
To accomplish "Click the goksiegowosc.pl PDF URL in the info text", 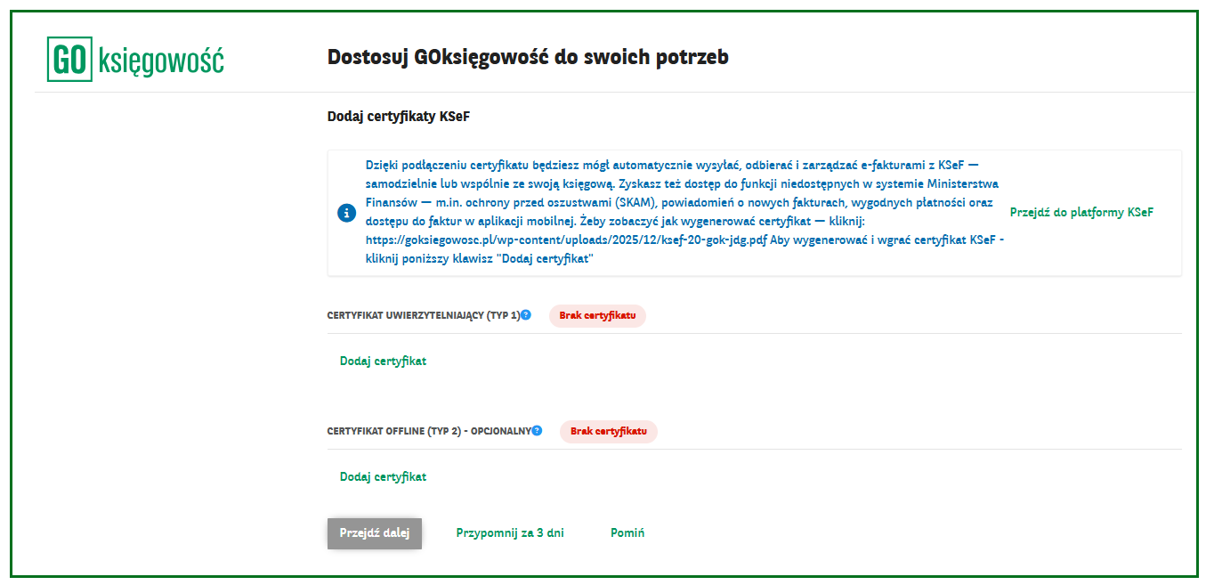I will pyautogui.click(x=566, y=240).
